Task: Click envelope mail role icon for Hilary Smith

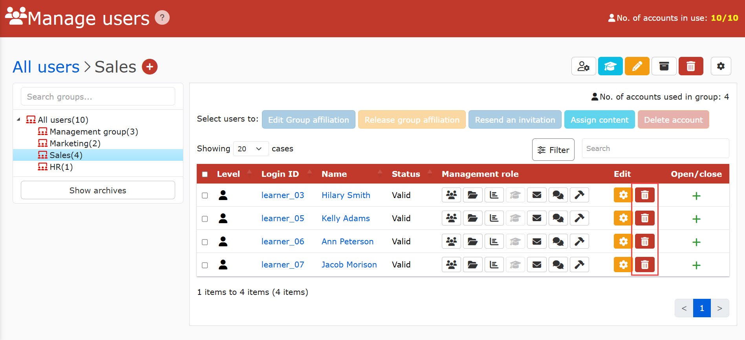Action: click(x=537, y=195)
